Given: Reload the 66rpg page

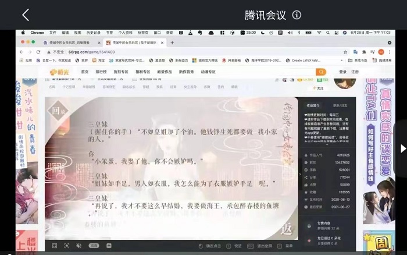Looking at the screenshot, I should (38, 52).
